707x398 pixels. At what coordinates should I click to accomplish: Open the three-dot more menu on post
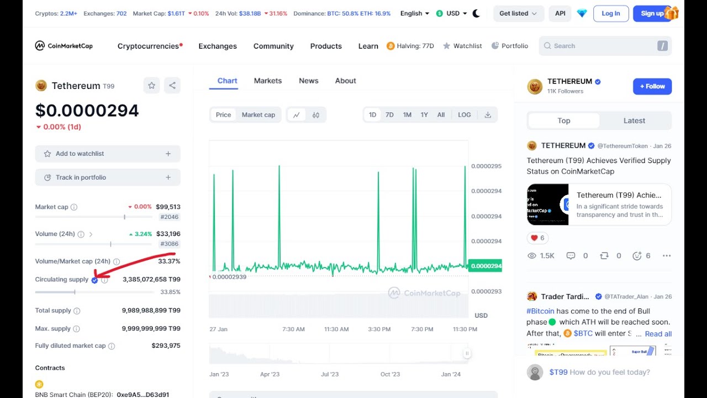(x=667, y=256)
